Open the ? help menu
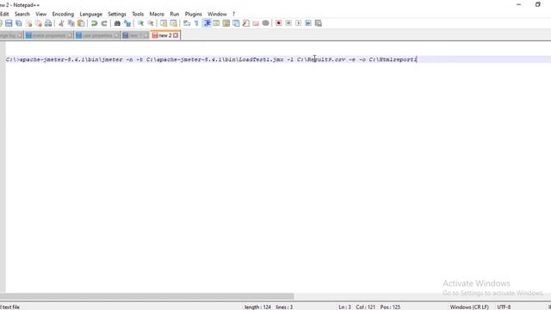Image resolution: width=551 pixels, height=310 pixels. click(233, 14)
